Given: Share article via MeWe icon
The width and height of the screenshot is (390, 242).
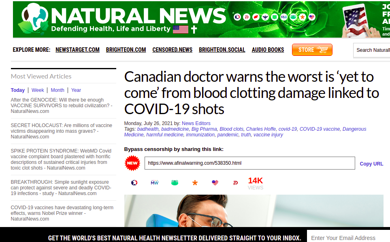Looking at the screenshot, I should 154,183.
